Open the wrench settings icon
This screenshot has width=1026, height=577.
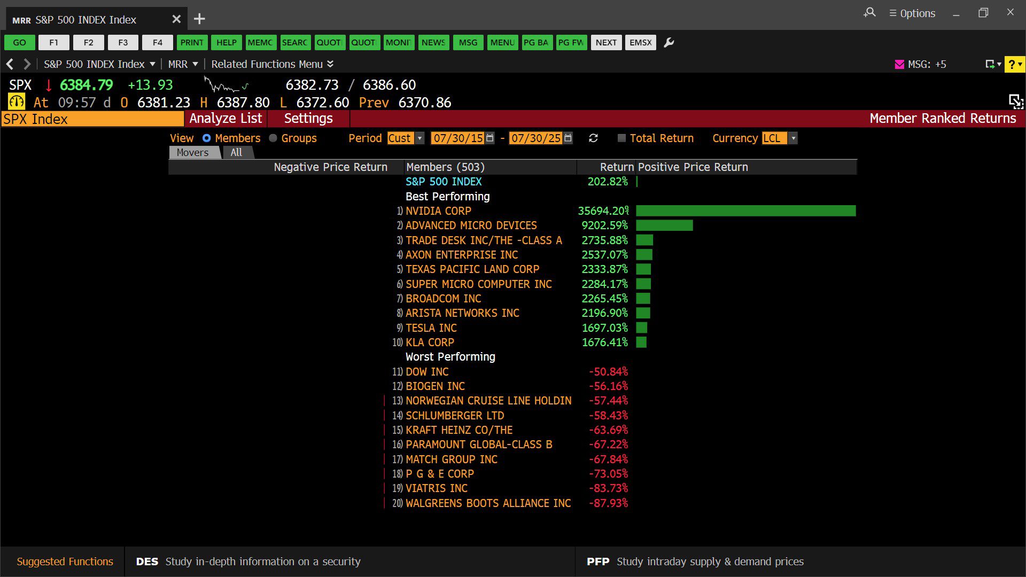pos(669,43)
